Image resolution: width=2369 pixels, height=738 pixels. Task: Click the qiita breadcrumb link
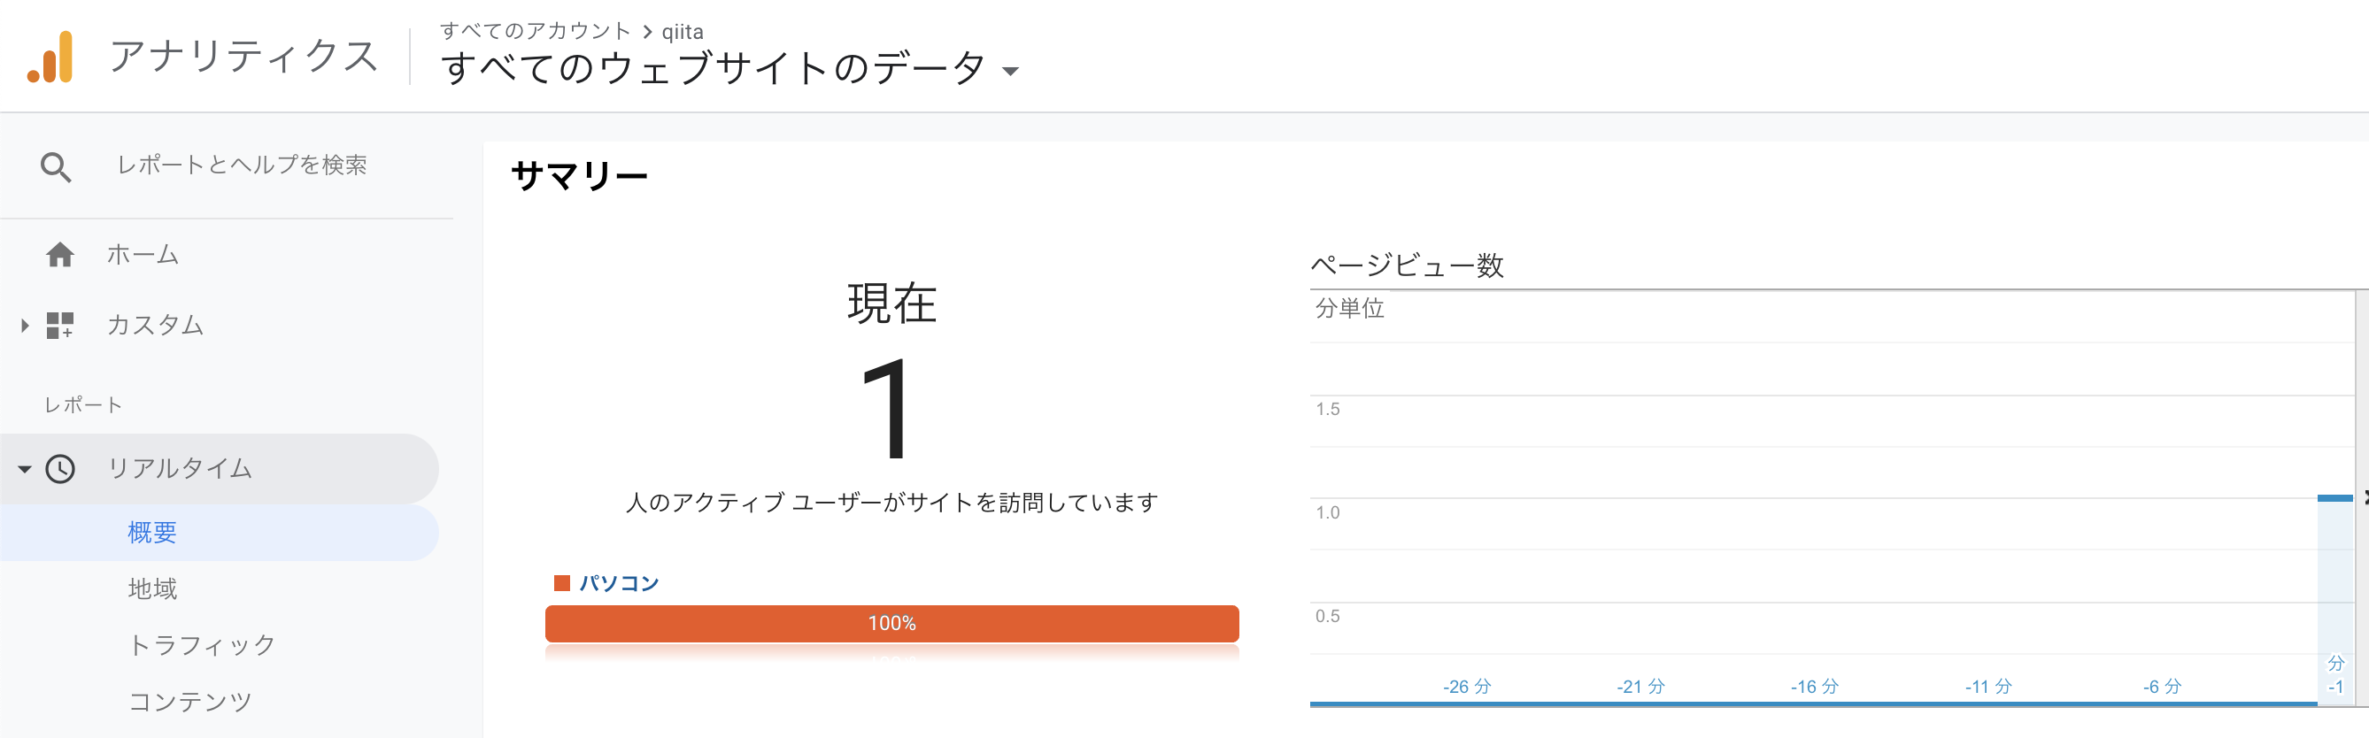[x=681, y=30]
